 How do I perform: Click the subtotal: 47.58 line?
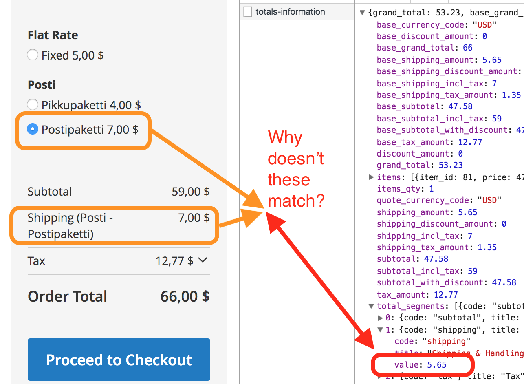tap(412, 259)
